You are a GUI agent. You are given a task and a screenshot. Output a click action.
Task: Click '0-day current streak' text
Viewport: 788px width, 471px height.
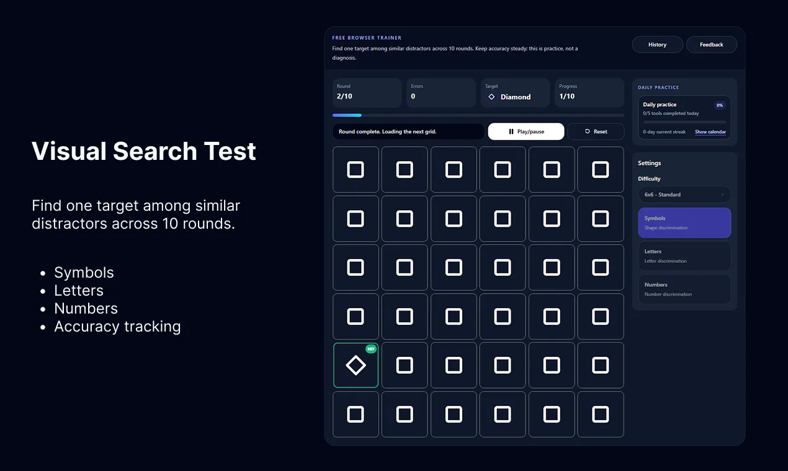pyautogui.click(x=665, y=132)
